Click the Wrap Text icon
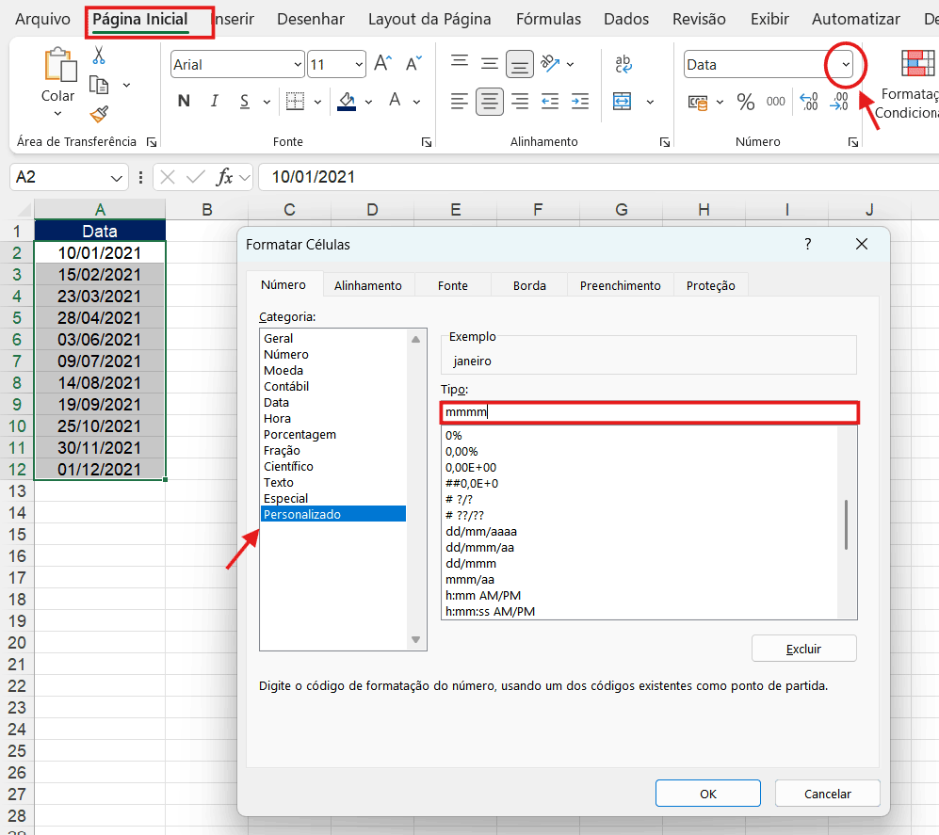This screenshot has height=835, width=939. 623,63
